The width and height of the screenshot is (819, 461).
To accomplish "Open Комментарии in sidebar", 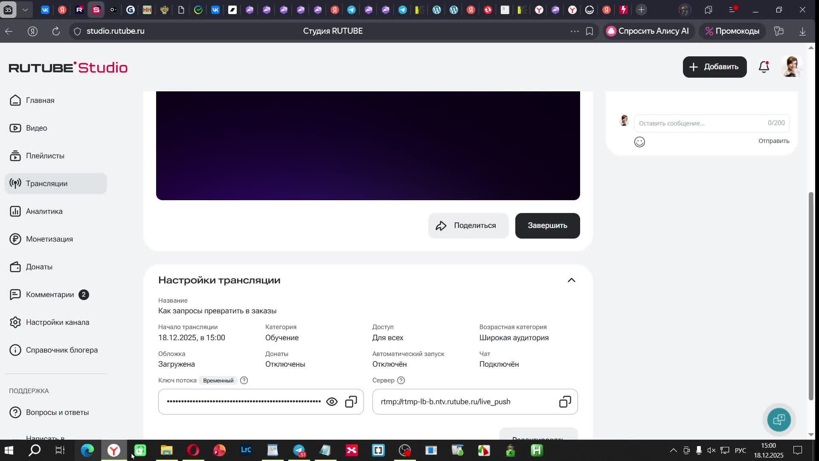I will coord(49,295).
